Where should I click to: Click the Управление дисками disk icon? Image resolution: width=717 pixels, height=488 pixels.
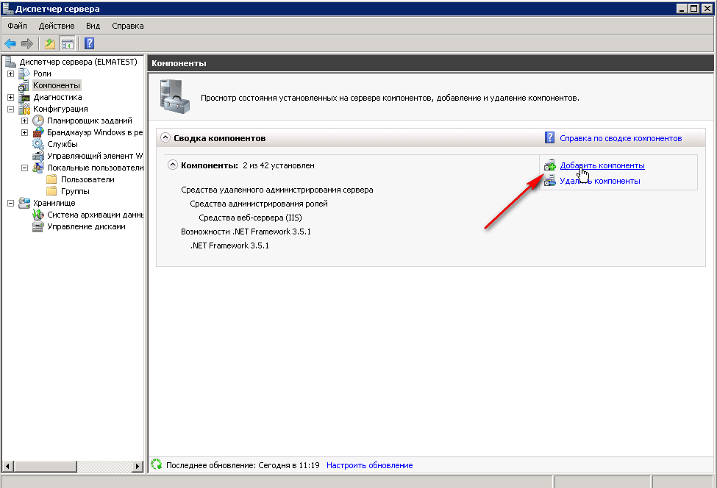38,226
